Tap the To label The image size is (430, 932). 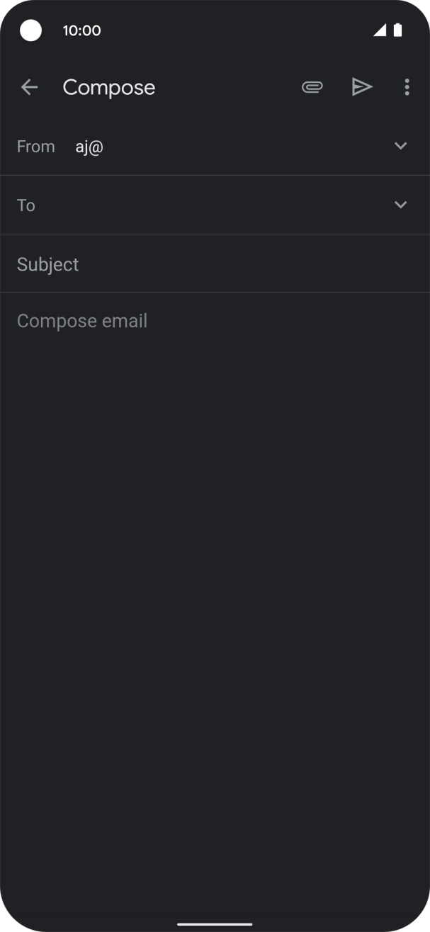click(x=26, y=205)
